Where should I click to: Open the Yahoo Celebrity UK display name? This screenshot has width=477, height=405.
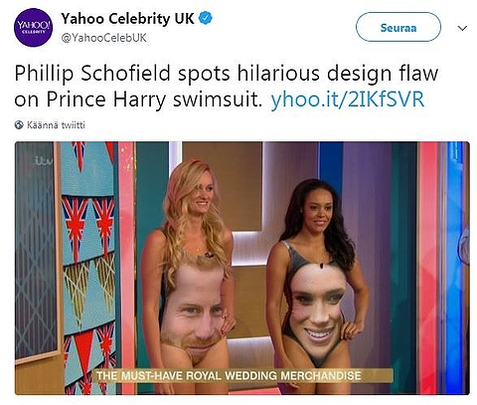pyautogui.click(x=127, y=19)
